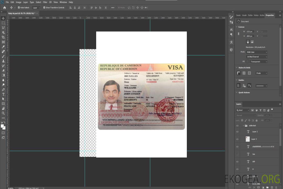This screenshot has height=189, width=283.
Task: Select the Horizontal Type tool
Action: pyautogui.click(x=3, y=94)
